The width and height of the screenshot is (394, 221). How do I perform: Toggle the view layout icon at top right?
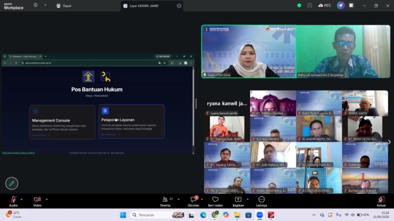(351, 5)
